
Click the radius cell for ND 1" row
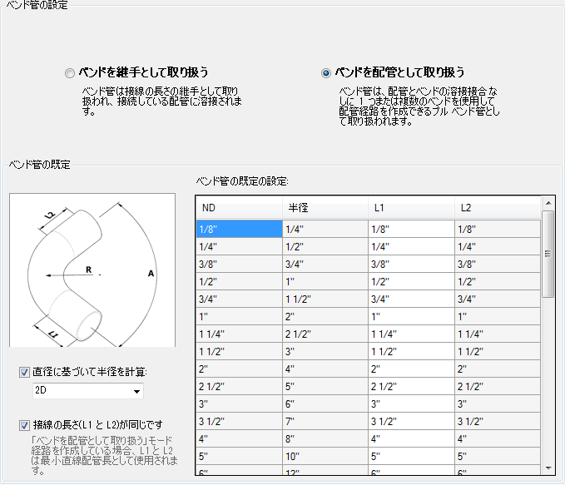(x=325, y=316)
